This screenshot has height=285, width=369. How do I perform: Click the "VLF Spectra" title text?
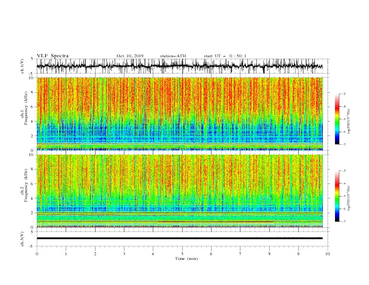[53, 56]
